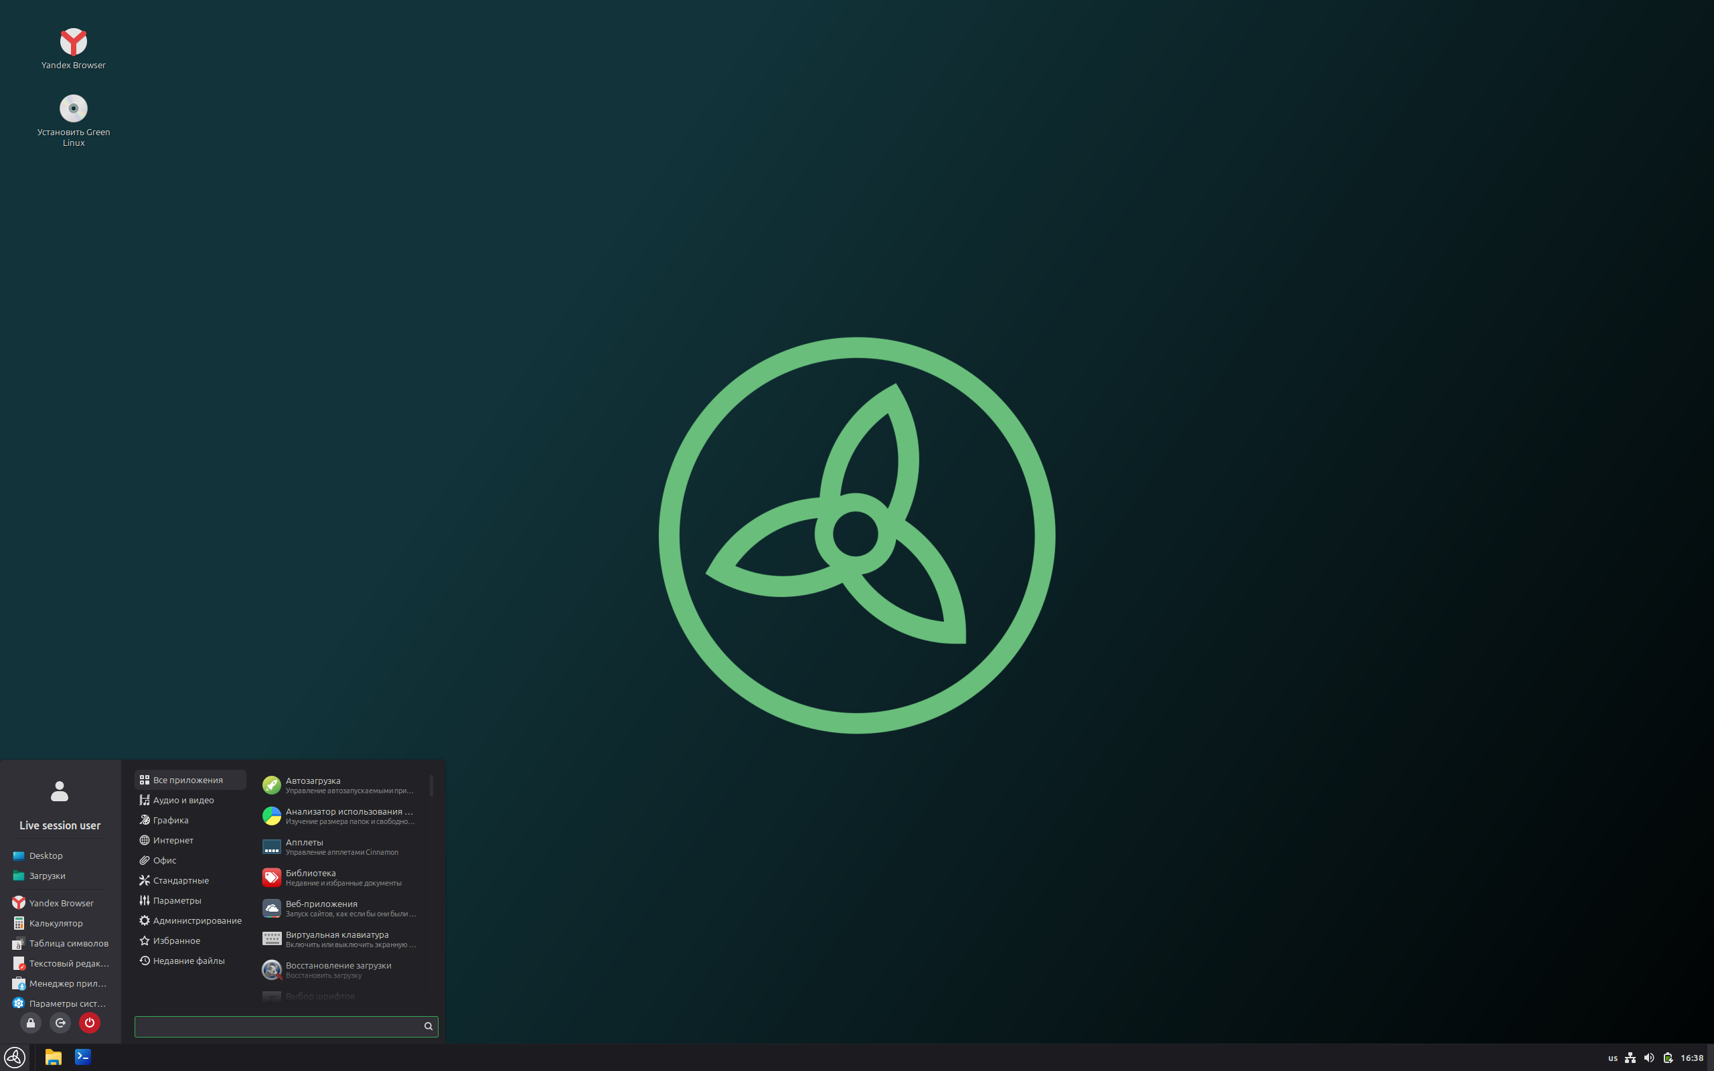Launch the terminal from the taskbar
The height and width of the screenshot is (1071, 1714).
point(83,1057)
